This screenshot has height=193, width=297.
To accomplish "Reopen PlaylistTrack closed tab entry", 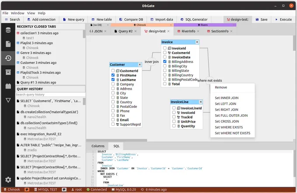I will click(x=41, y=73).
